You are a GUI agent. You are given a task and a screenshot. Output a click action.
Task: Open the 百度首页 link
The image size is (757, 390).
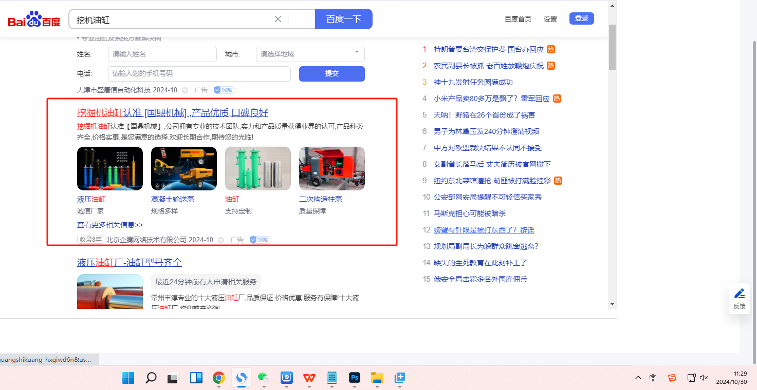point(518,19)
